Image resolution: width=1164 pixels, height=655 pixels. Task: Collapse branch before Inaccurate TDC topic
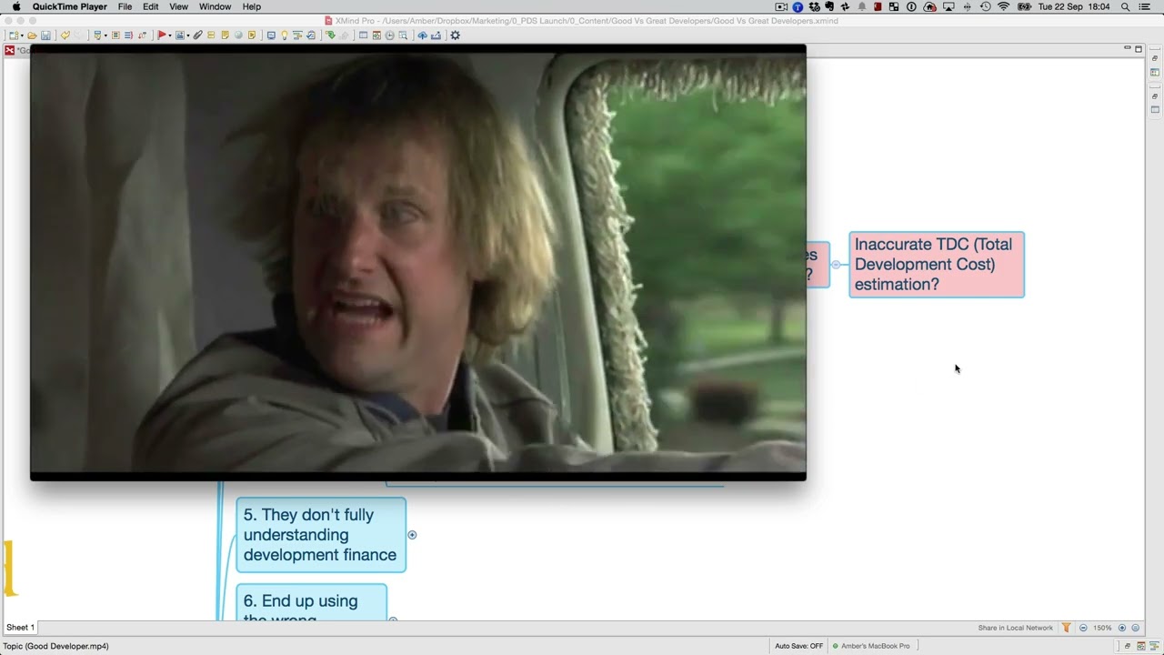coord(836,265)
